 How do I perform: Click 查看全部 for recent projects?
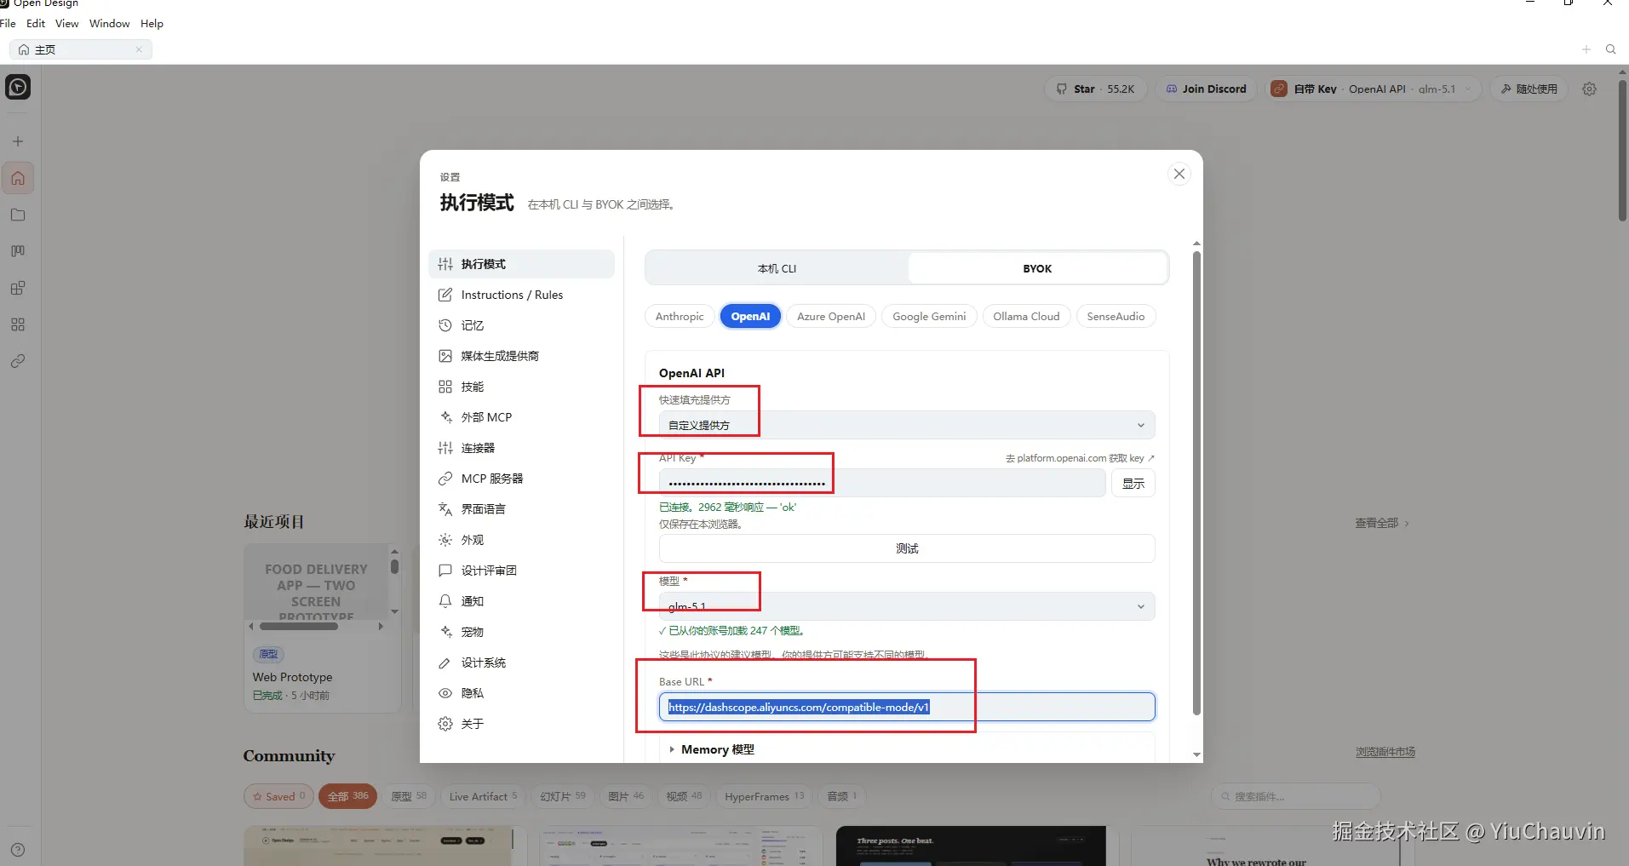pos(1381,523)
